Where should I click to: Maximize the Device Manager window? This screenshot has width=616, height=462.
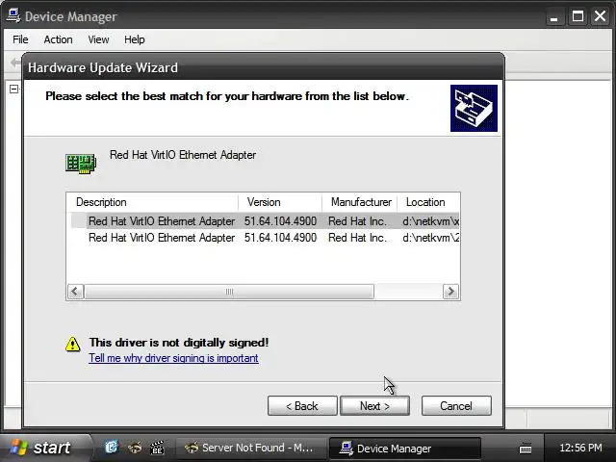tap(577, 16)
